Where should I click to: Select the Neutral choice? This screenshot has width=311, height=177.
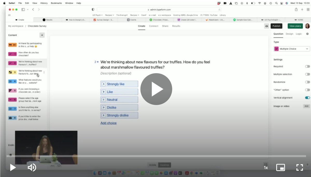(x=119, y=100)
